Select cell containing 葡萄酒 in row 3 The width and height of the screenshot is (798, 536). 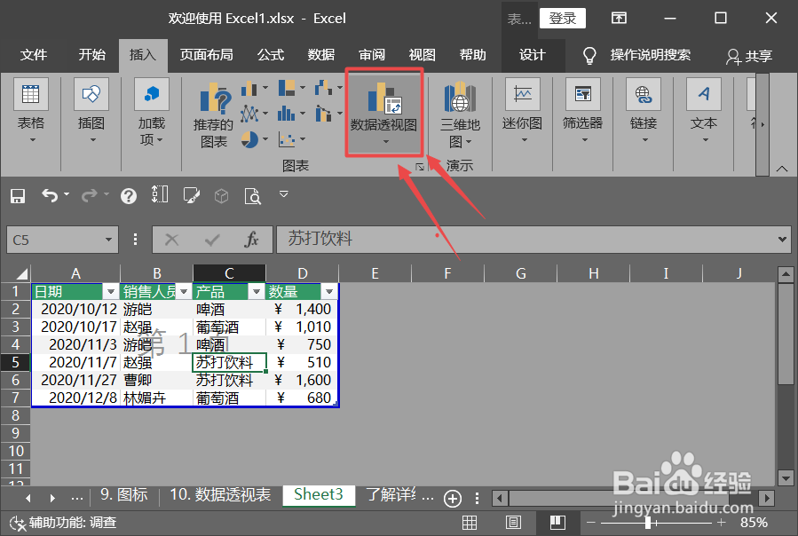pos(229,327)
